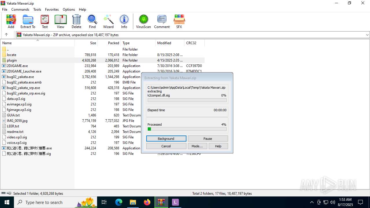Open Windows Start button

[7, 202]
